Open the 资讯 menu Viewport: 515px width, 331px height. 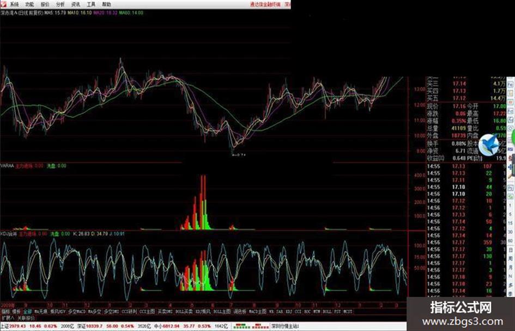pyautogui.click(x=76, y=4)
